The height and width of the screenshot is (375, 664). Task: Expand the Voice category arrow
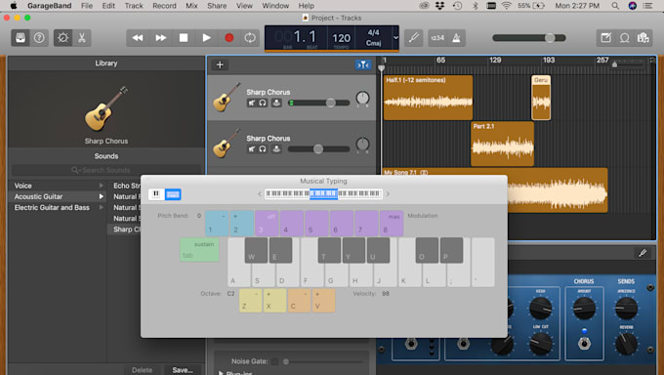102,186
